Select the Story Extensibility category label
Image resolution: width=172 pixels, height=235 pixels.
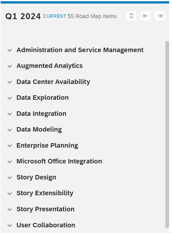[x=45, y=193]
